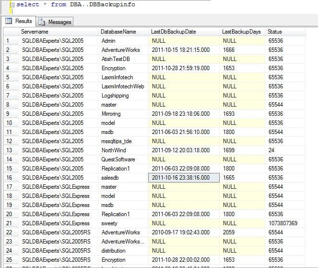Click the distribution database cell
Viewport: 318px width, 268px height.
click(123, 251)
